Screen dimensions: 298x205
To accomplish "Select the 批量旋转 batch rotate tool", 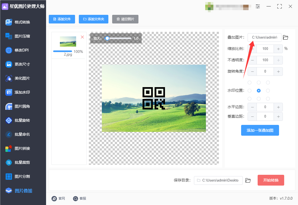I will click(18, 120).
